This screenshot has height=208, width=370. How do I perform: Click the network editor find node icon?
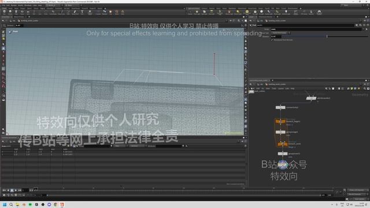365,88
